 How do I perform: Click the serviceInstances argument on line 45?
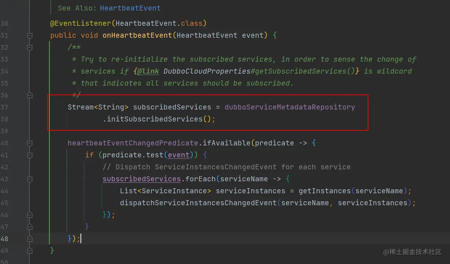(x=373, y=203)
